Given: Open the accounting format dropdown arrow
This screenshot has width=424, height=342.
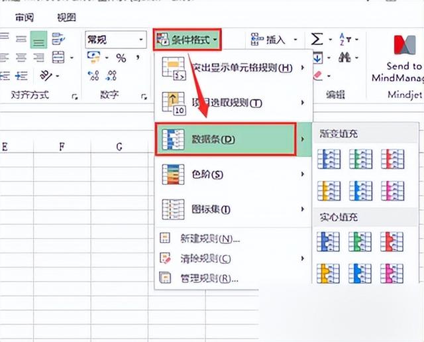Looking at the screenshot, I should tap(107, 58).
